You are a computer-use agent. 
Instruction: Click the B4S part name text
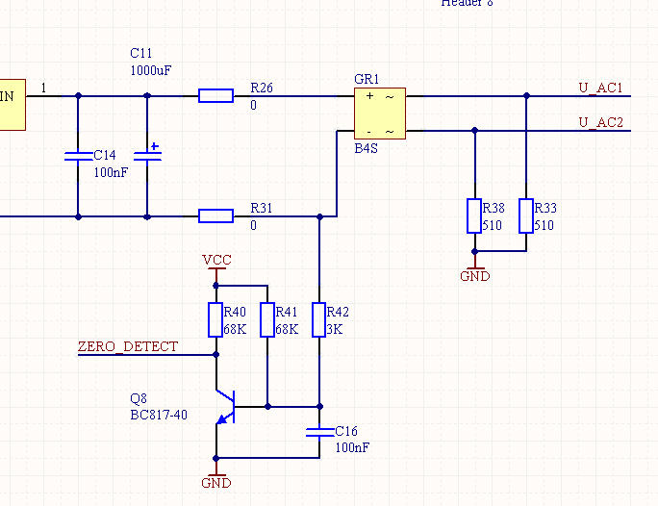click(366, 148)
